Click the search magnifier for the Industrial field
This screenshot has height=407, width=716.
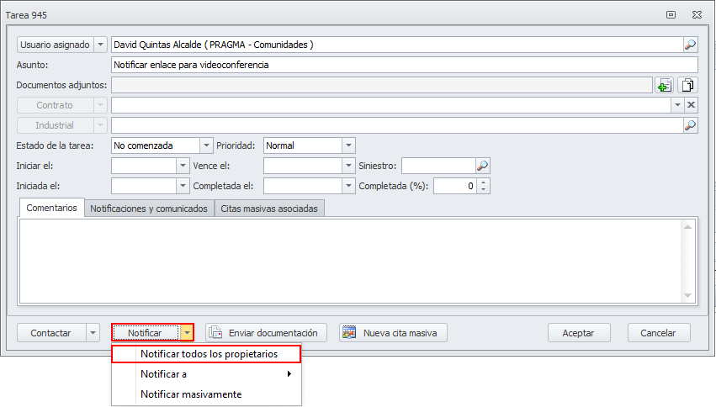coord(690,125)
